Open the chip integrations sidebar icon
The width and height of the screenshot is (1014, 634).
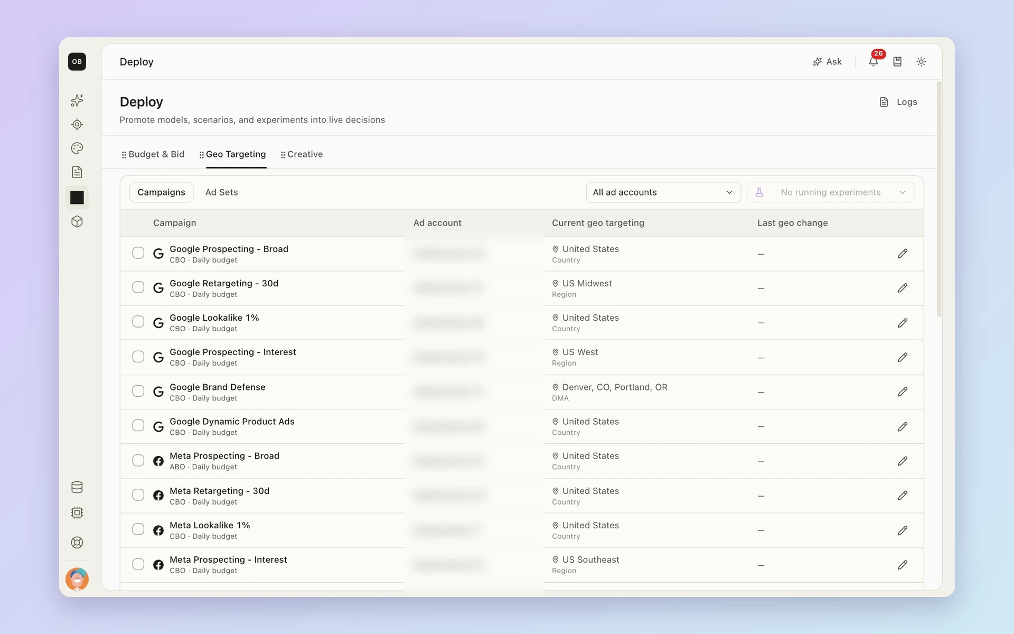click(x=77, y=512)
